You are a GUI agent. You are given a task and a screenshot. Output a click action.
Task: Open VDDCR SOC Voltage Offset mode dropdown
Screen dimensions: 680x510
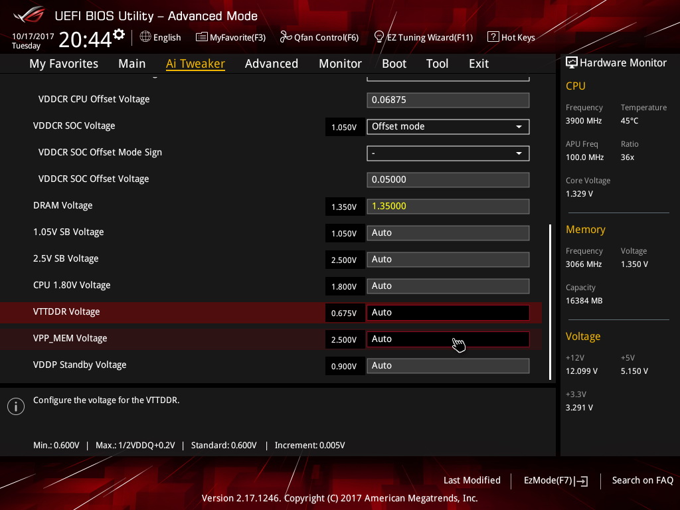pos(448,127)
